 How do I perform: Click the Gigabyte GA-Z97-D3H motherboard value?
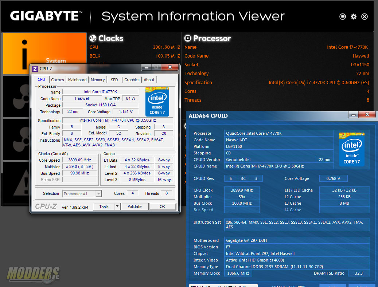pos(297,240)
